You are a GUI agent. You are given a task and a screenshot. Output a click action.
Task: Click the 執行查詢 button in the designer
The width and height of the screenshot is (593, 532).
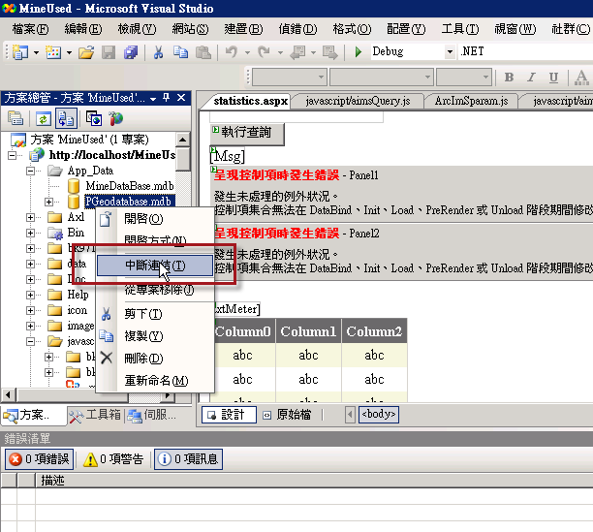pyautogui.click(x=246, y=133)
